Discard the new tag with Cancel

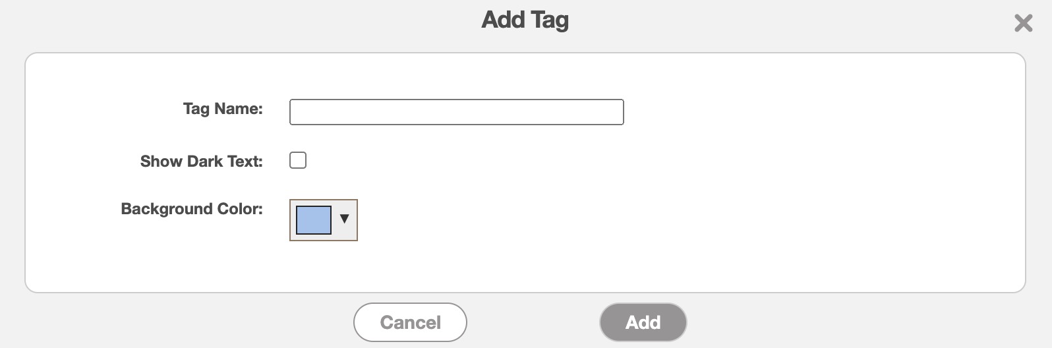(x=410, y=322)
